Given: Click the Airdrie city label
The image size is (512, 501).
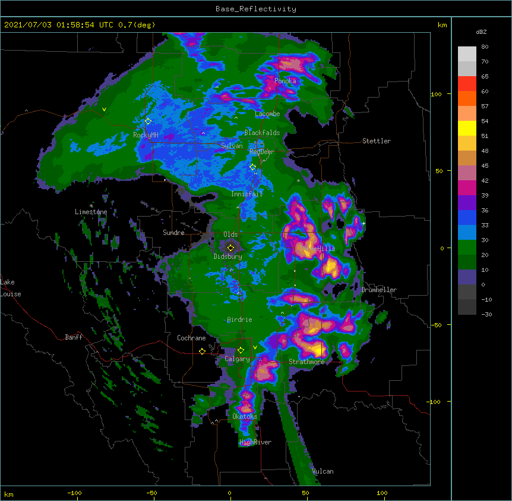Looking at the screenshot, I should click(x=239, y=320).
